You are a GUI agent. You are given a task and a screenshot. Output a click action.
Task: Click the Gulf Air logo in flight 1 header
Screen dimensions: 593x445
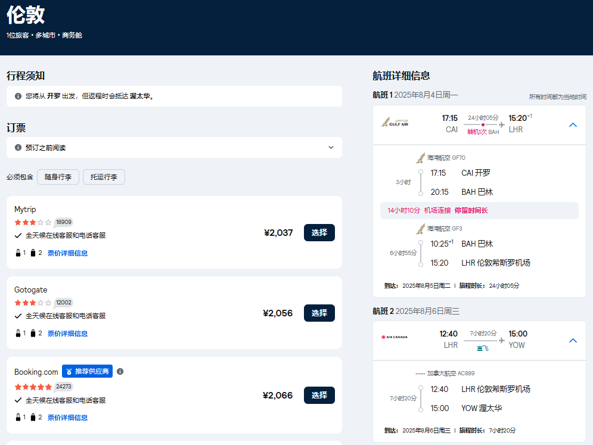point(395,122)
